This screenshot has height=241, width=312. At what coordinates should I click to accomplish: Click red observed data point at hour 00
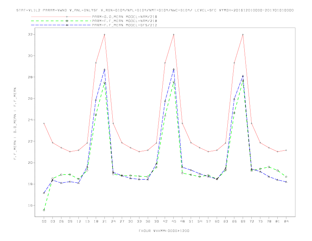pos(44,123)
